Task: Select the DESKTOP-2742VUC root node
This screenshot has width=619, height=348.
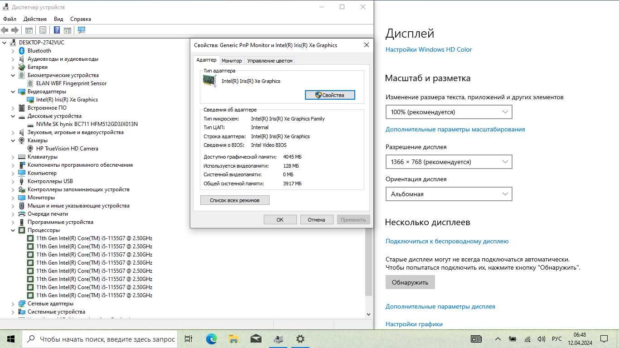Action: pyautogui.click(x=41, y=43)
